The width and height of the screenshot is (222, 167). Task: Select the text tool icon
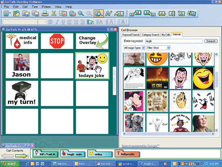point(109,13)
